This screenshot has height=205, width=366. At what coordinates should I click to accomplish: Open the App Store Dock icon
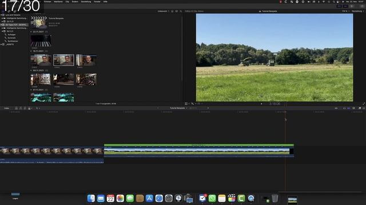(x=149, y=198)
